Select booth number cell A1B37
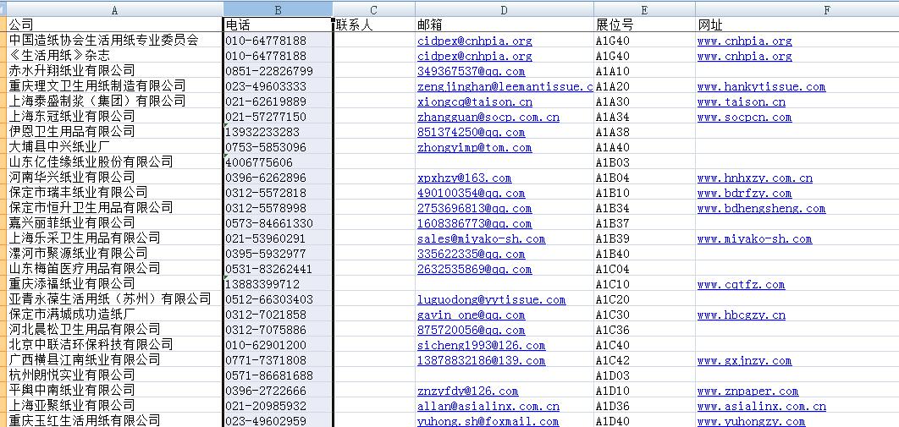The image size is (899, 427). pos(644,223)
